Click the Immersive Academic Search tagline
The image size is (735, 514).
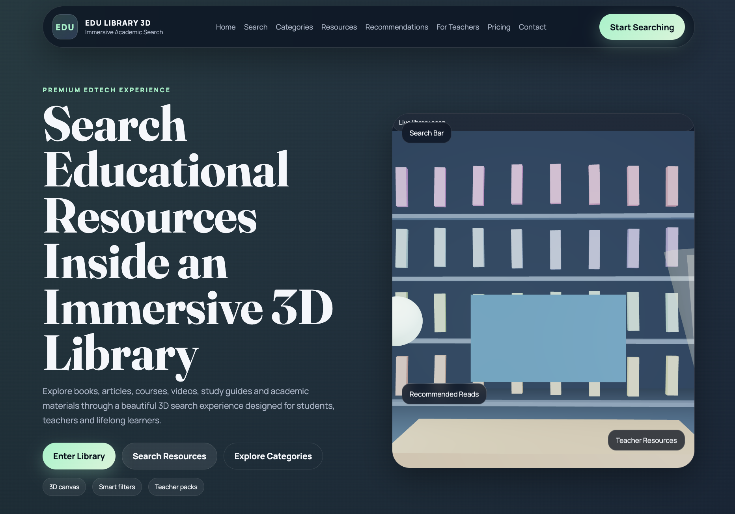(x=124, y=32)
